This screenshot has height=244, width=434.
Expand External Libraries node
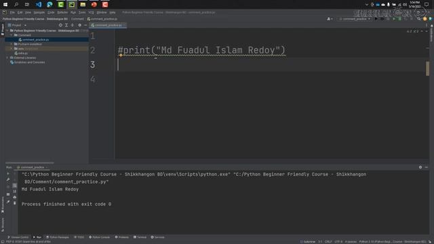coord(7,58)
